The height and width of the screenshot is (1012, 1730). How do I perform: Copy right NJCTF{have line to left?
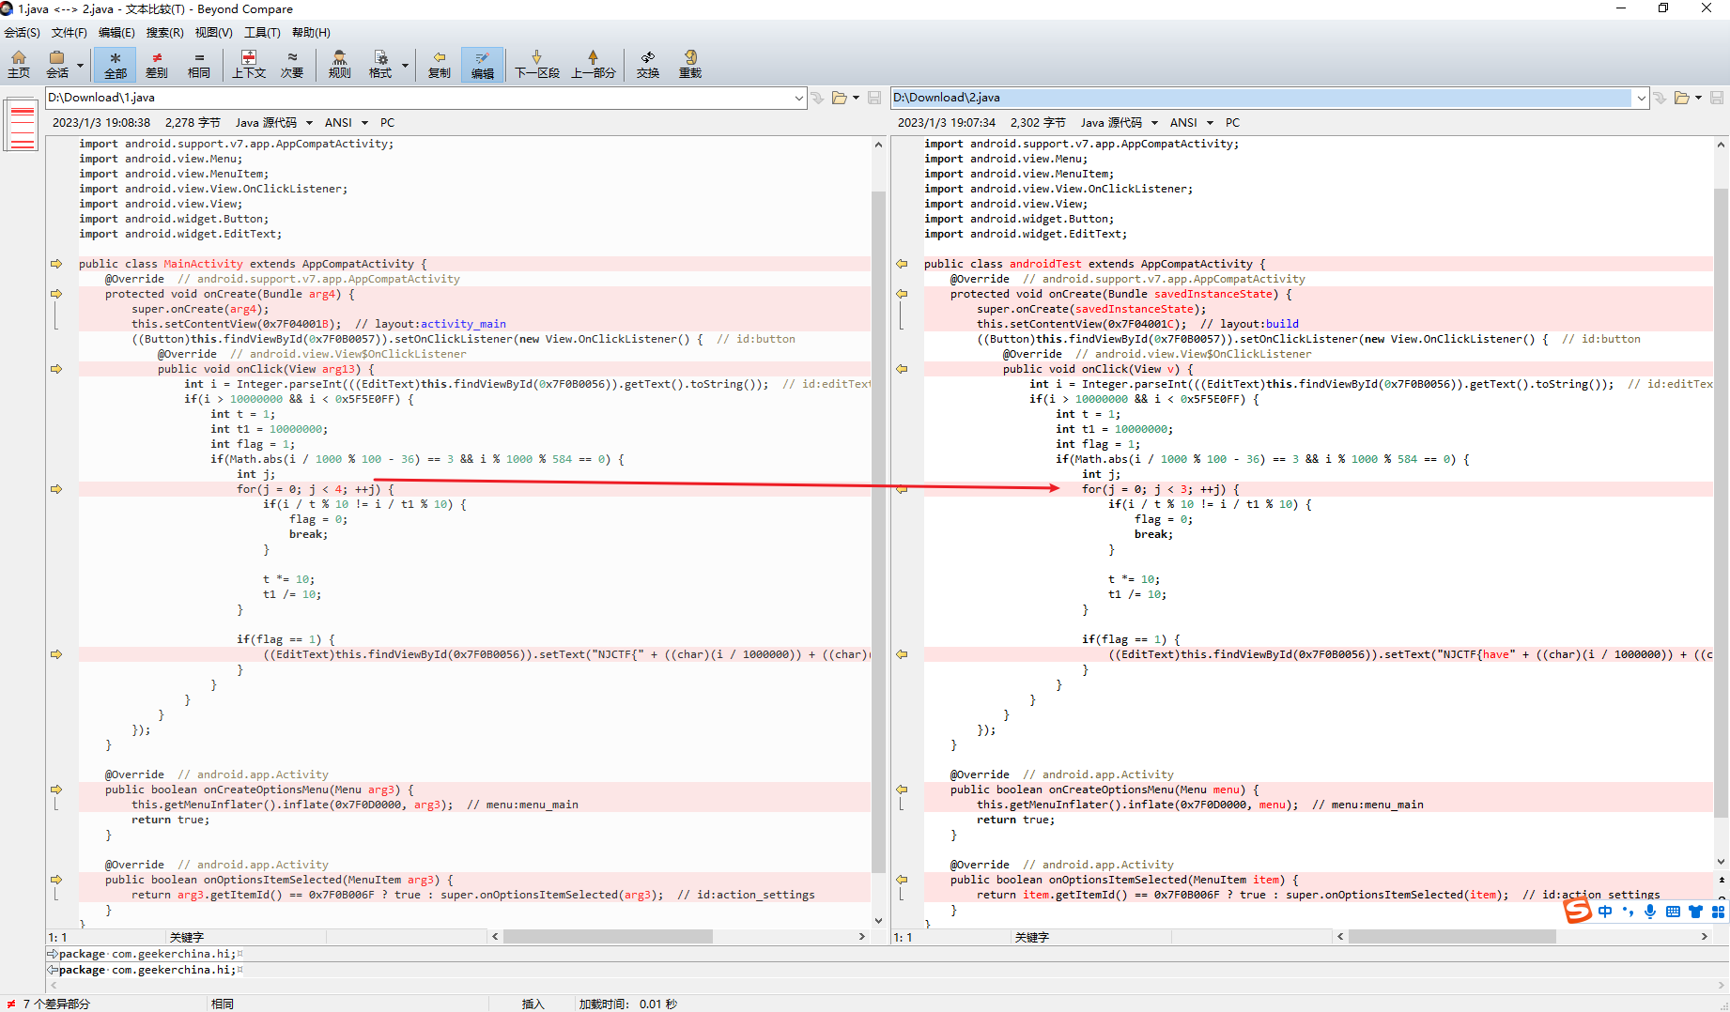tap(902, 654)
